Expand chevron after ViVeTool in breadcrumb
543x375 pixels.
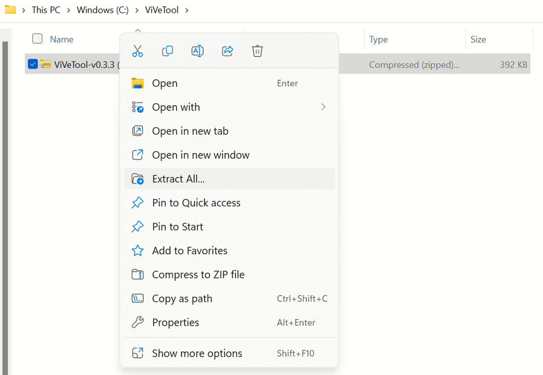coord(187,10)
